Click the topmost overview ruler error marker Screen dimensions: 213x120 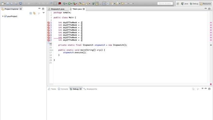coord(211,23)
